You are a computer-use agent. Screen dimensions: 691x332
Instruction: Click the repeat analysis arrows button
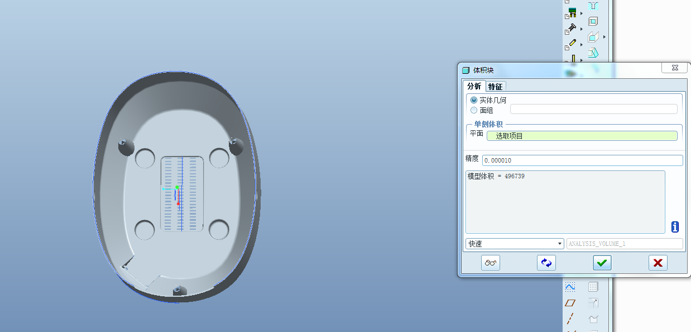(x=546, y=263)
